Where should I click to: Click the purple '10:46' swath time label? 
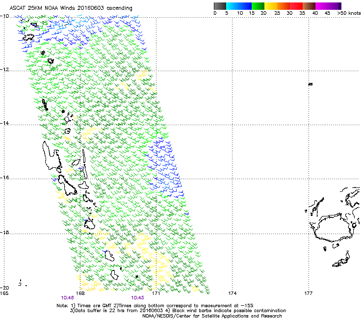click(67, 298)
